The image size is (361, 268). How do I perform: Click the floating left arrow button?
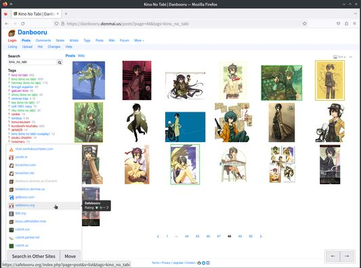click(x=333, y=256)
